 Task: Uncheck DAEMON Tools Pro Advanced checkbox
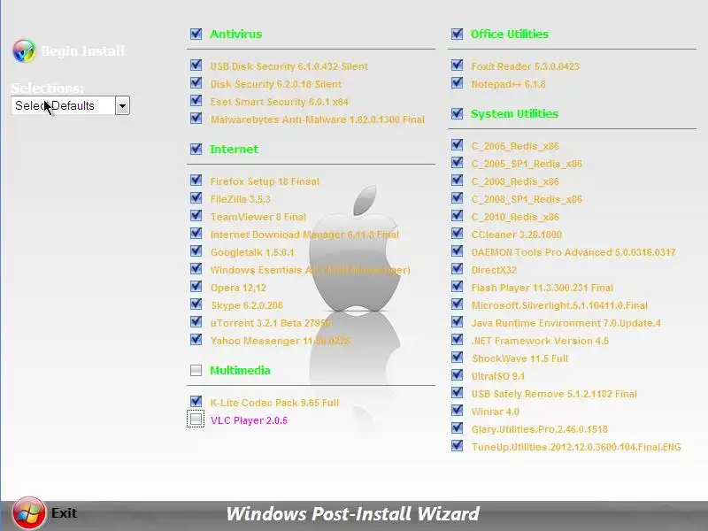tap(457, 251)
